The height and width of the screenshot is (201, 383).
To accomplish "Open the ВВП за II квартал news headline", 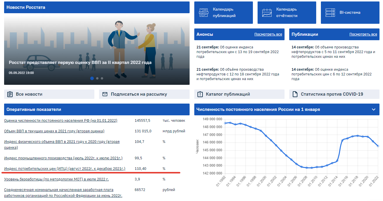I will (x=80, y=63).
